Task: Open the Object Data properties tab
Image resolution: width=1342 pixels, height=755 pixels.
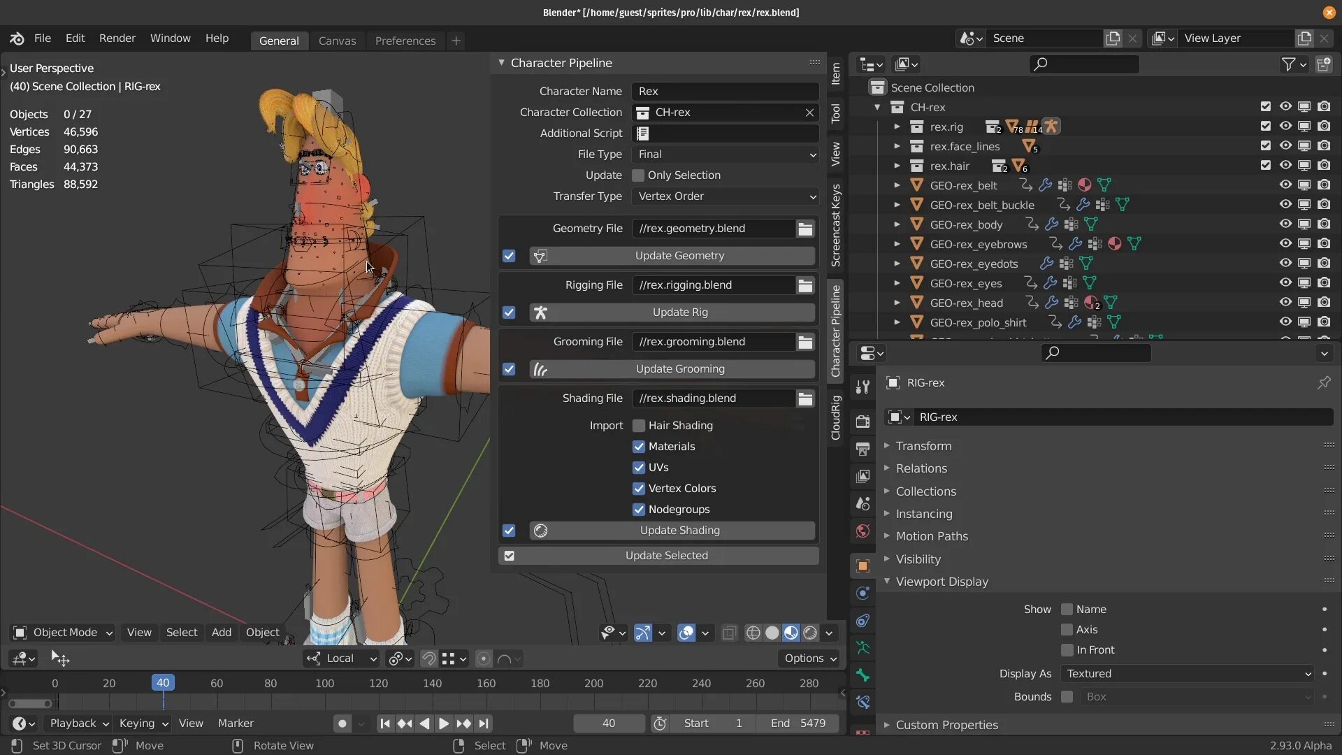Action: [x=863, y=648]
